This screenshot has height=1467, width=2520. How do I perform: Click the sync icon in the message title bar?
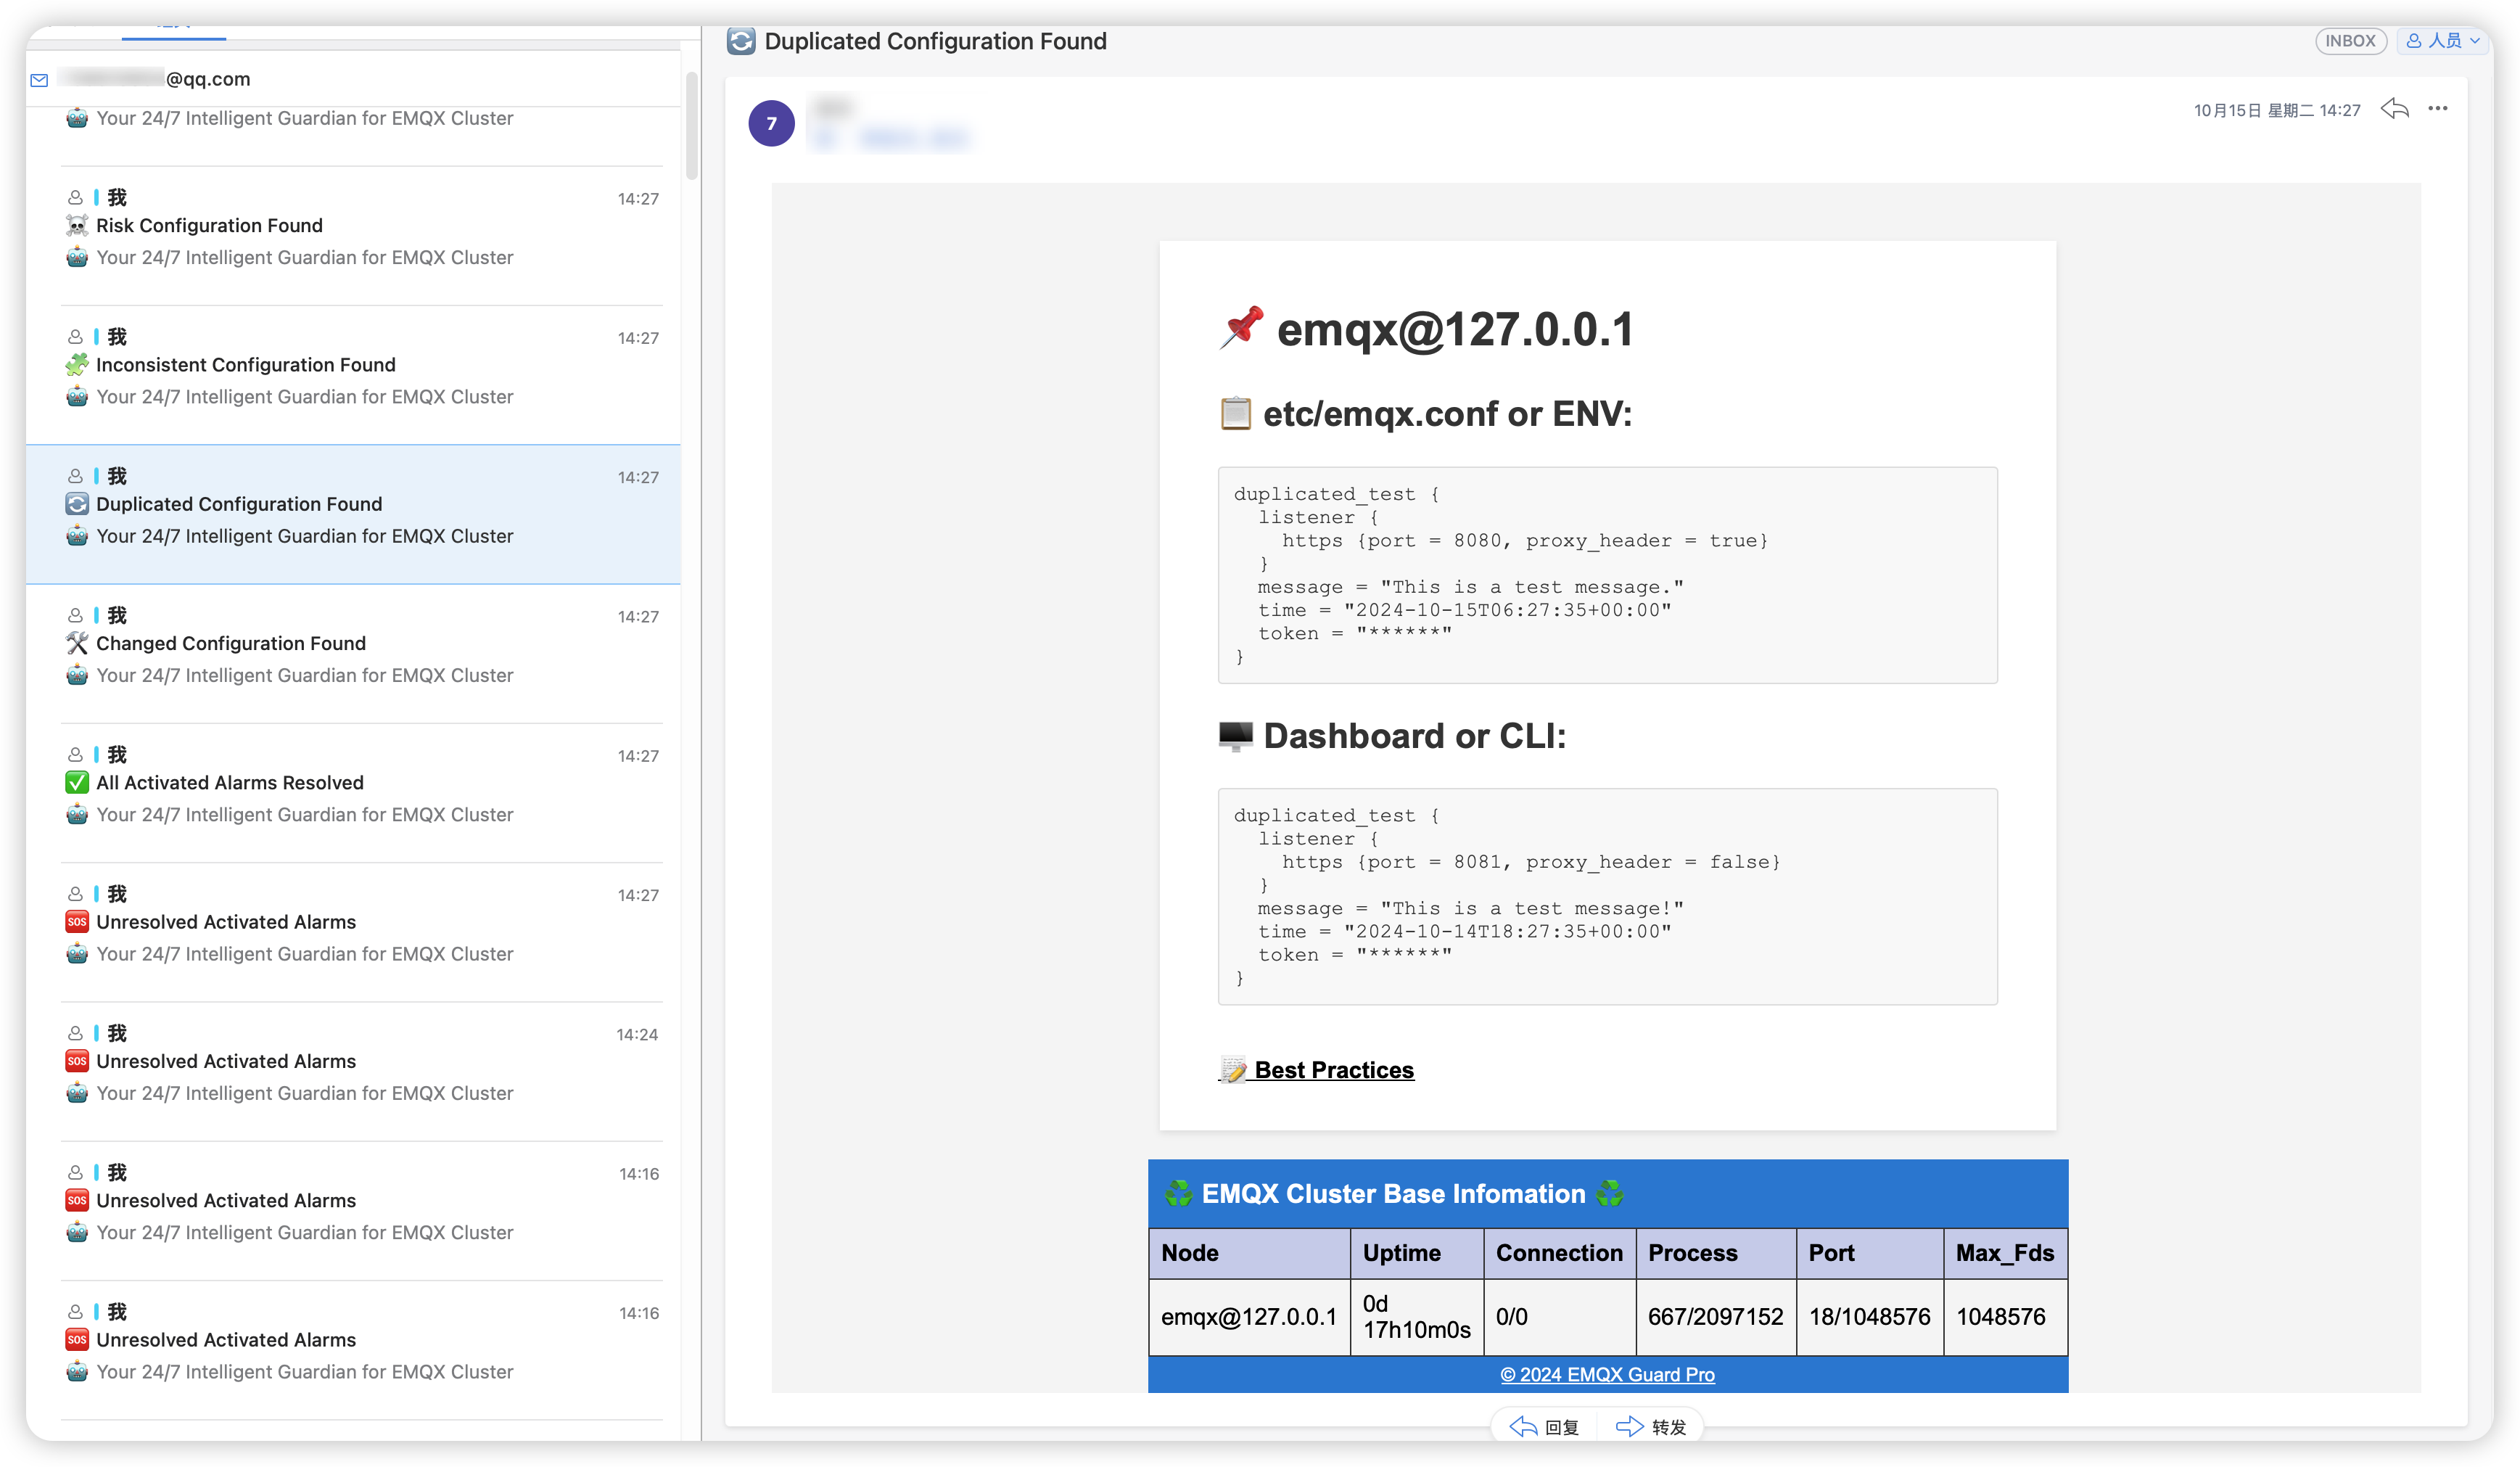[x=741, y=41]
